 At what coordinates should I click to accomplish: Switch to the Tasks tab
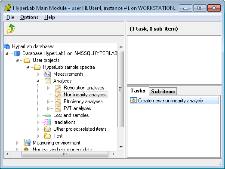click(x=138, y=91)
